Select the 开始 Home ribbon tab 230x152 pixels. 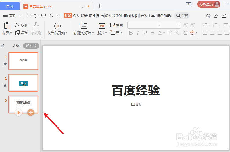pyautogui.click(x=68, y=16)
